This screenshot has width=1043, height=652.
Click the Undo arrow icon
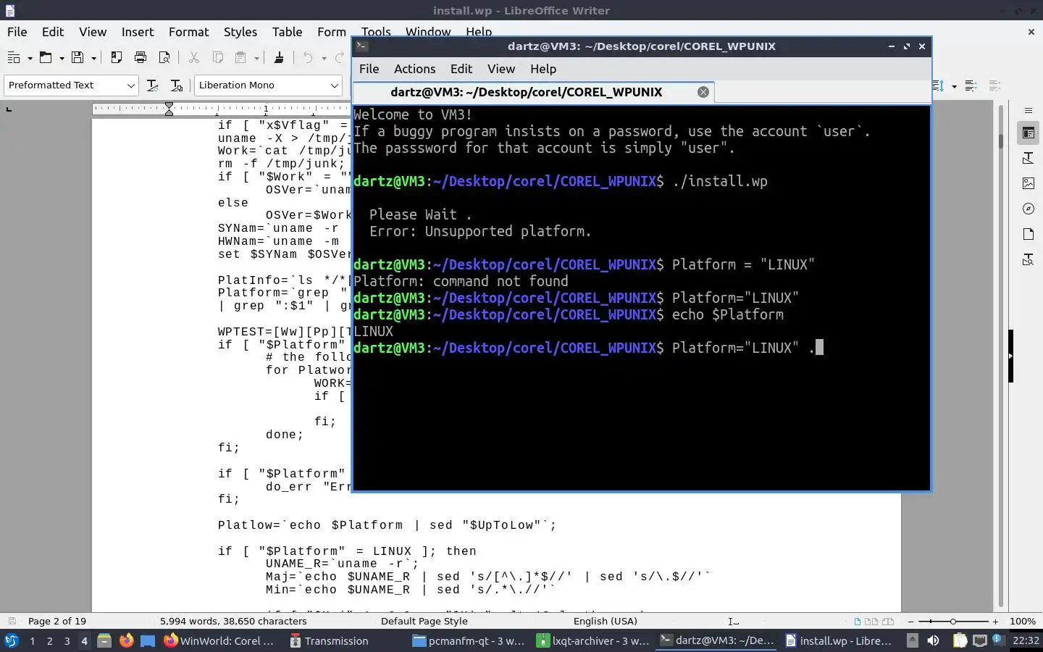coord(308,58)
